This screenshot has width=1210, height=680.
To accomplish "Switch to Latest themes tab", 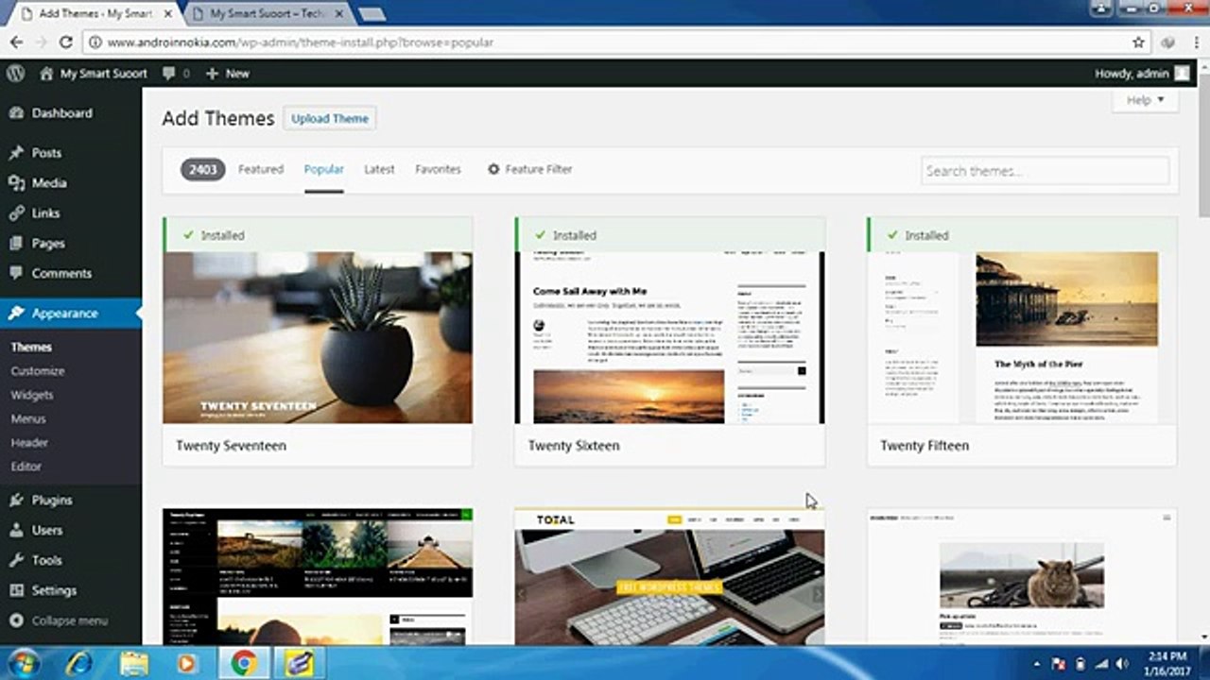I will (x=379, y=170).
